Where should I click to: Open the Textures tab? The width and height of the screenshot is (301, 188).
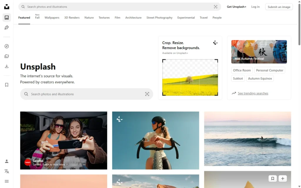point(104,18)
